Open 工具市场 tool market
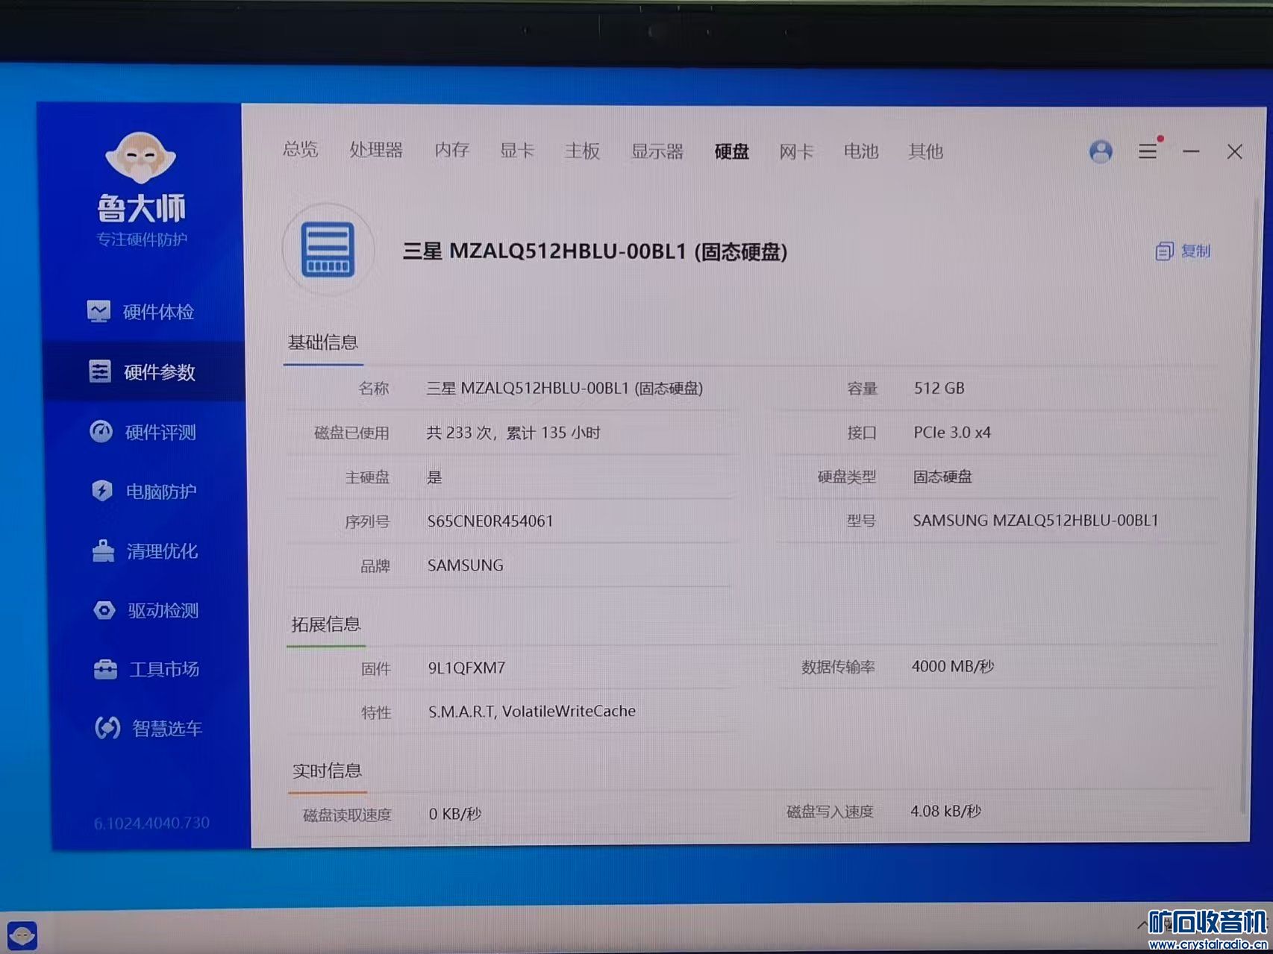This screenshot has width=1273, height=954. click(146, 669)
